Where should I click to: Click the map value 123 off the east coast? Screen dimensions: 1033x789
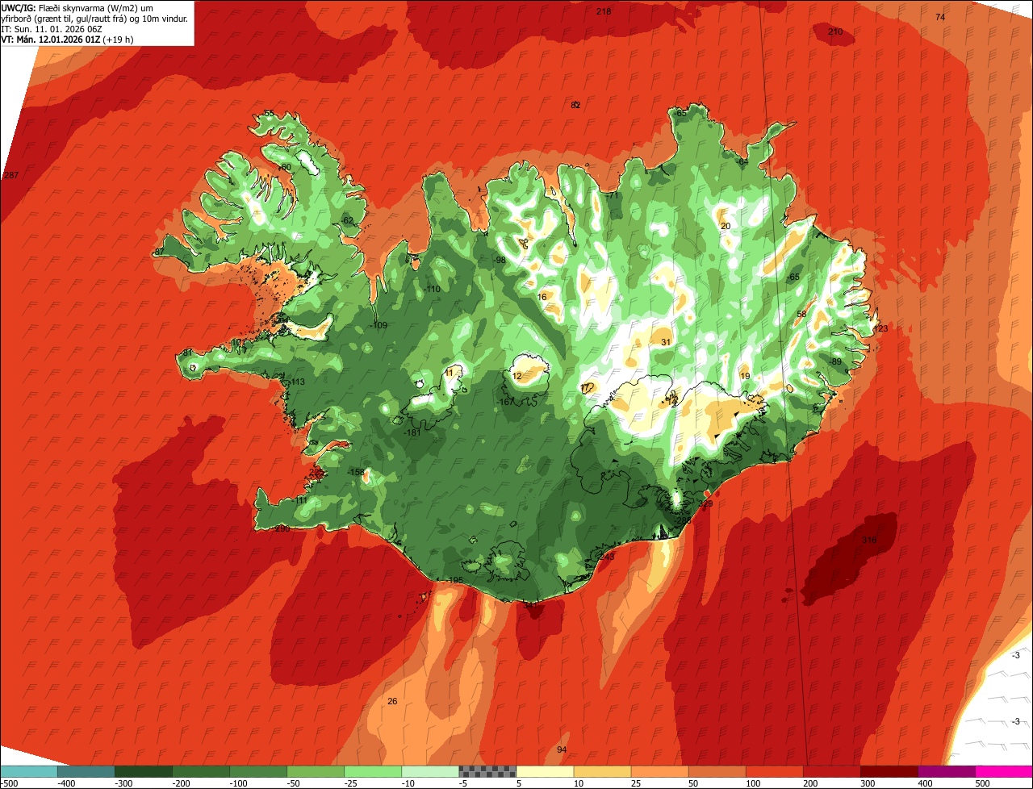(880, 328)
